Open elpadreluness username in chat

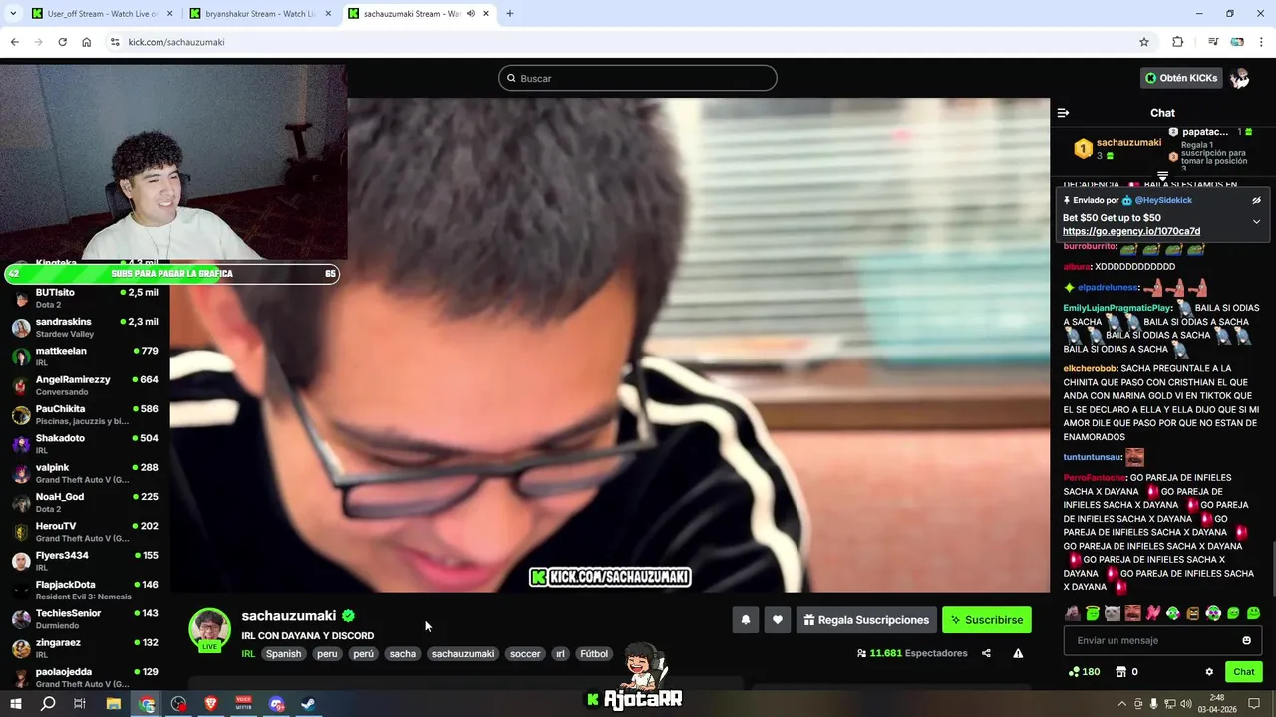coord(1108,287)
